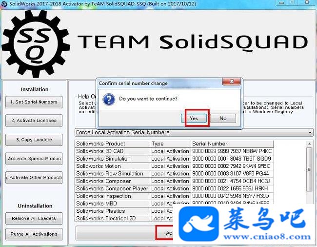The width and height of the screenshot is (317, 247).
Task: Click serial number 9000 0000 0001 8043 TB9T SGD9
Action: pos(232,159)
